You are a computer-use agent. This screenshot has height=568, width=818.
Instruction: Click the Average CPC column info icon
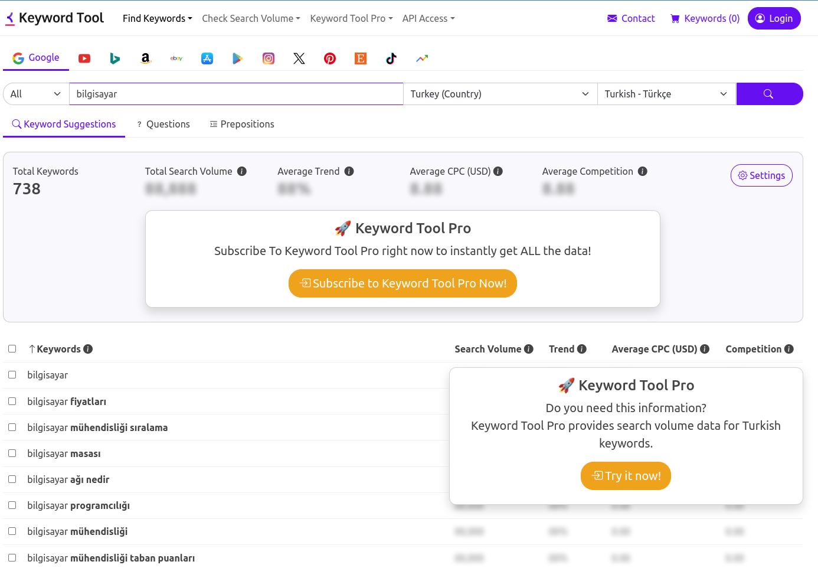tap(705, 349)
